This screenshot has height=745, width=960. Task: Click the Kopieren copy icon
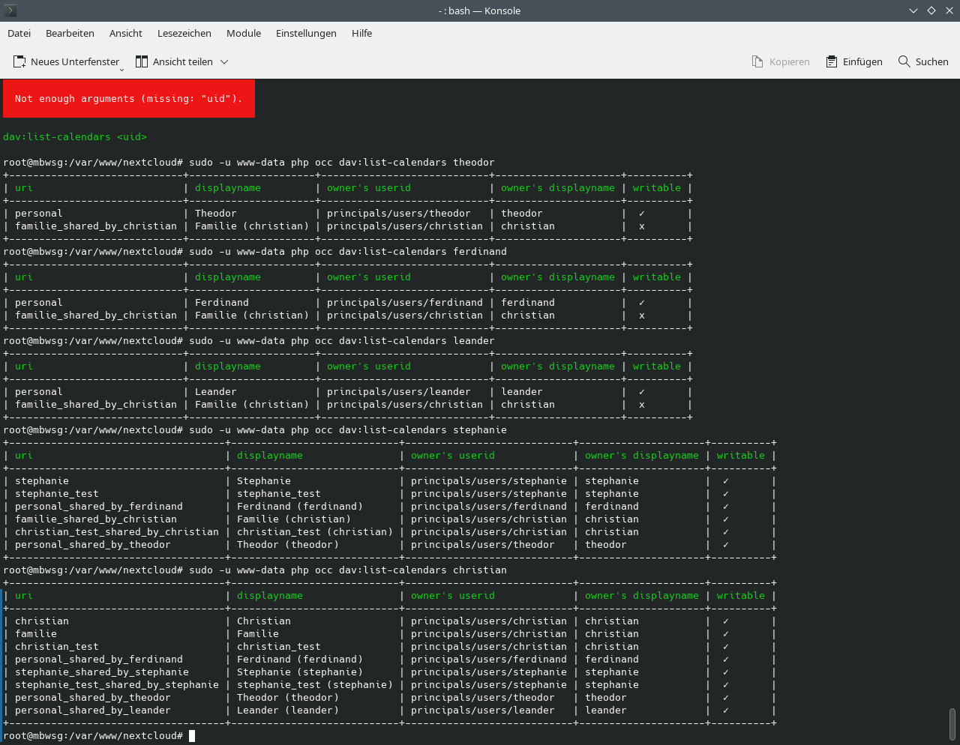(x=757, y=61)
